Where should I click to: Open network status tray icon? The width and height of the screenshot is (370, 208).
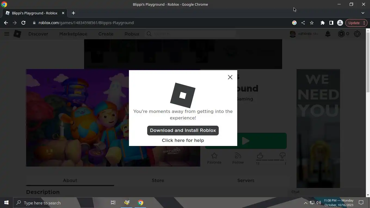click(312, 203)
